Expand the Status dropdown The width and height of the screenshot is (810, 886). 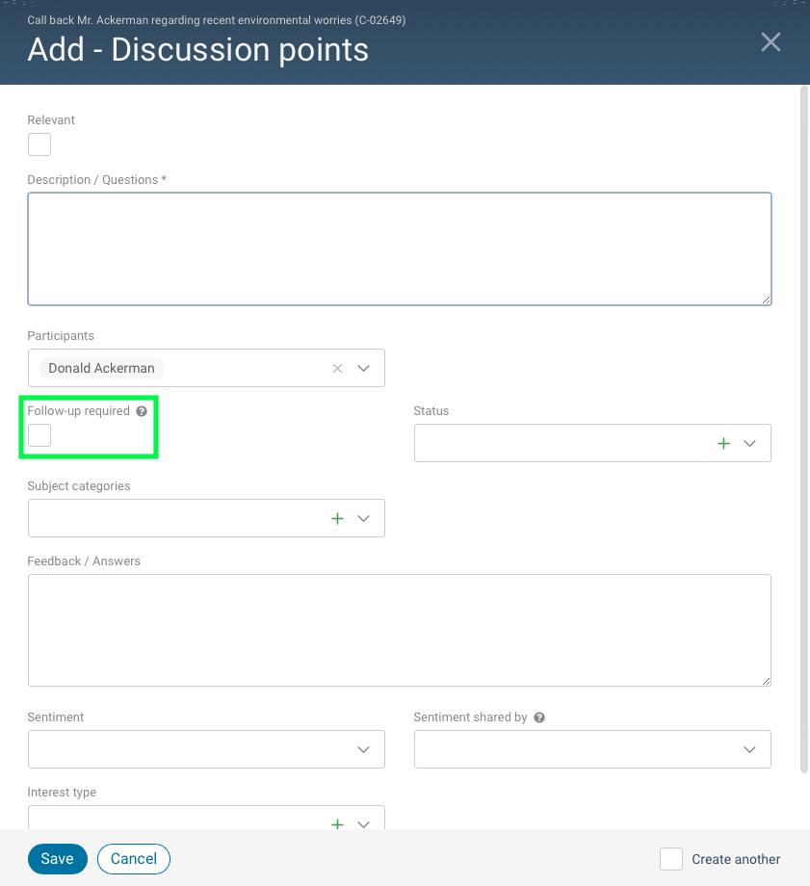[749, 443]
